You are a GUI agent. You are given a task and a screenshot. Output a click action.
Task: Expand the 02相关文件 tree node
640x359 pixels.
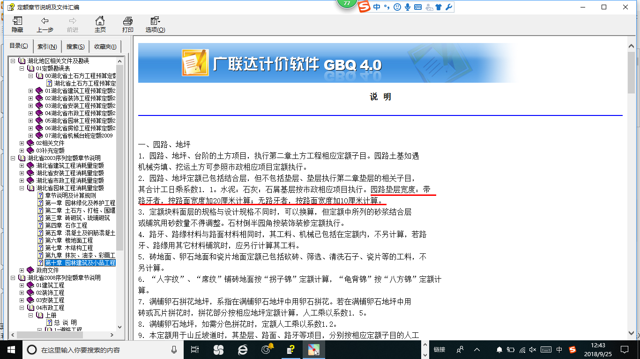[22, 143]
